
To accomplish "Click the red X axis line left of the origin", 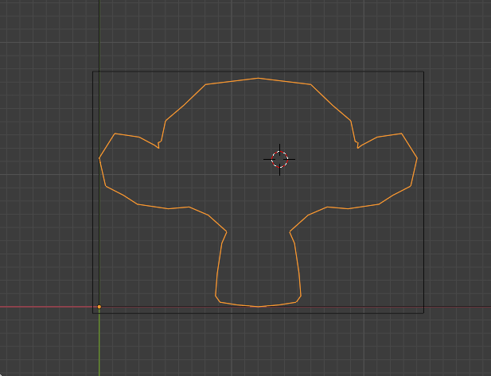I will click(48, 307).
